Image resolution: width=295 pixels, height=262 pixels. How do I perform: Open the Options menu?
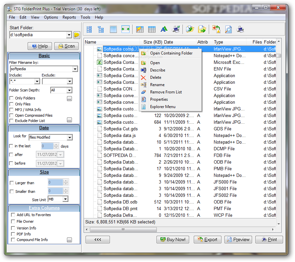[x=51, y=17]
